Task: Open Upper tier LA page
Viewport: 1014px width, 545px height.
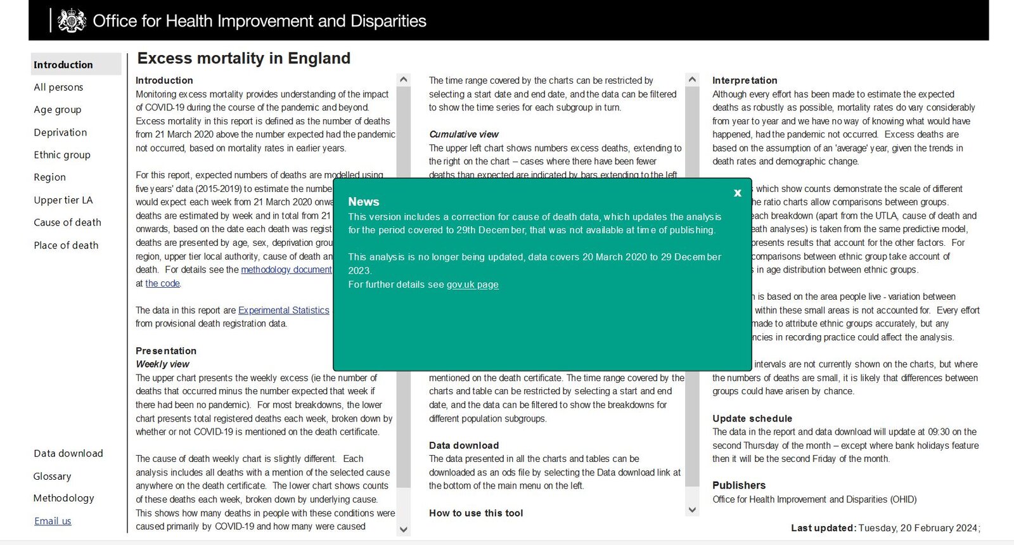Action: pyautogui.click(x=63, y=200)
